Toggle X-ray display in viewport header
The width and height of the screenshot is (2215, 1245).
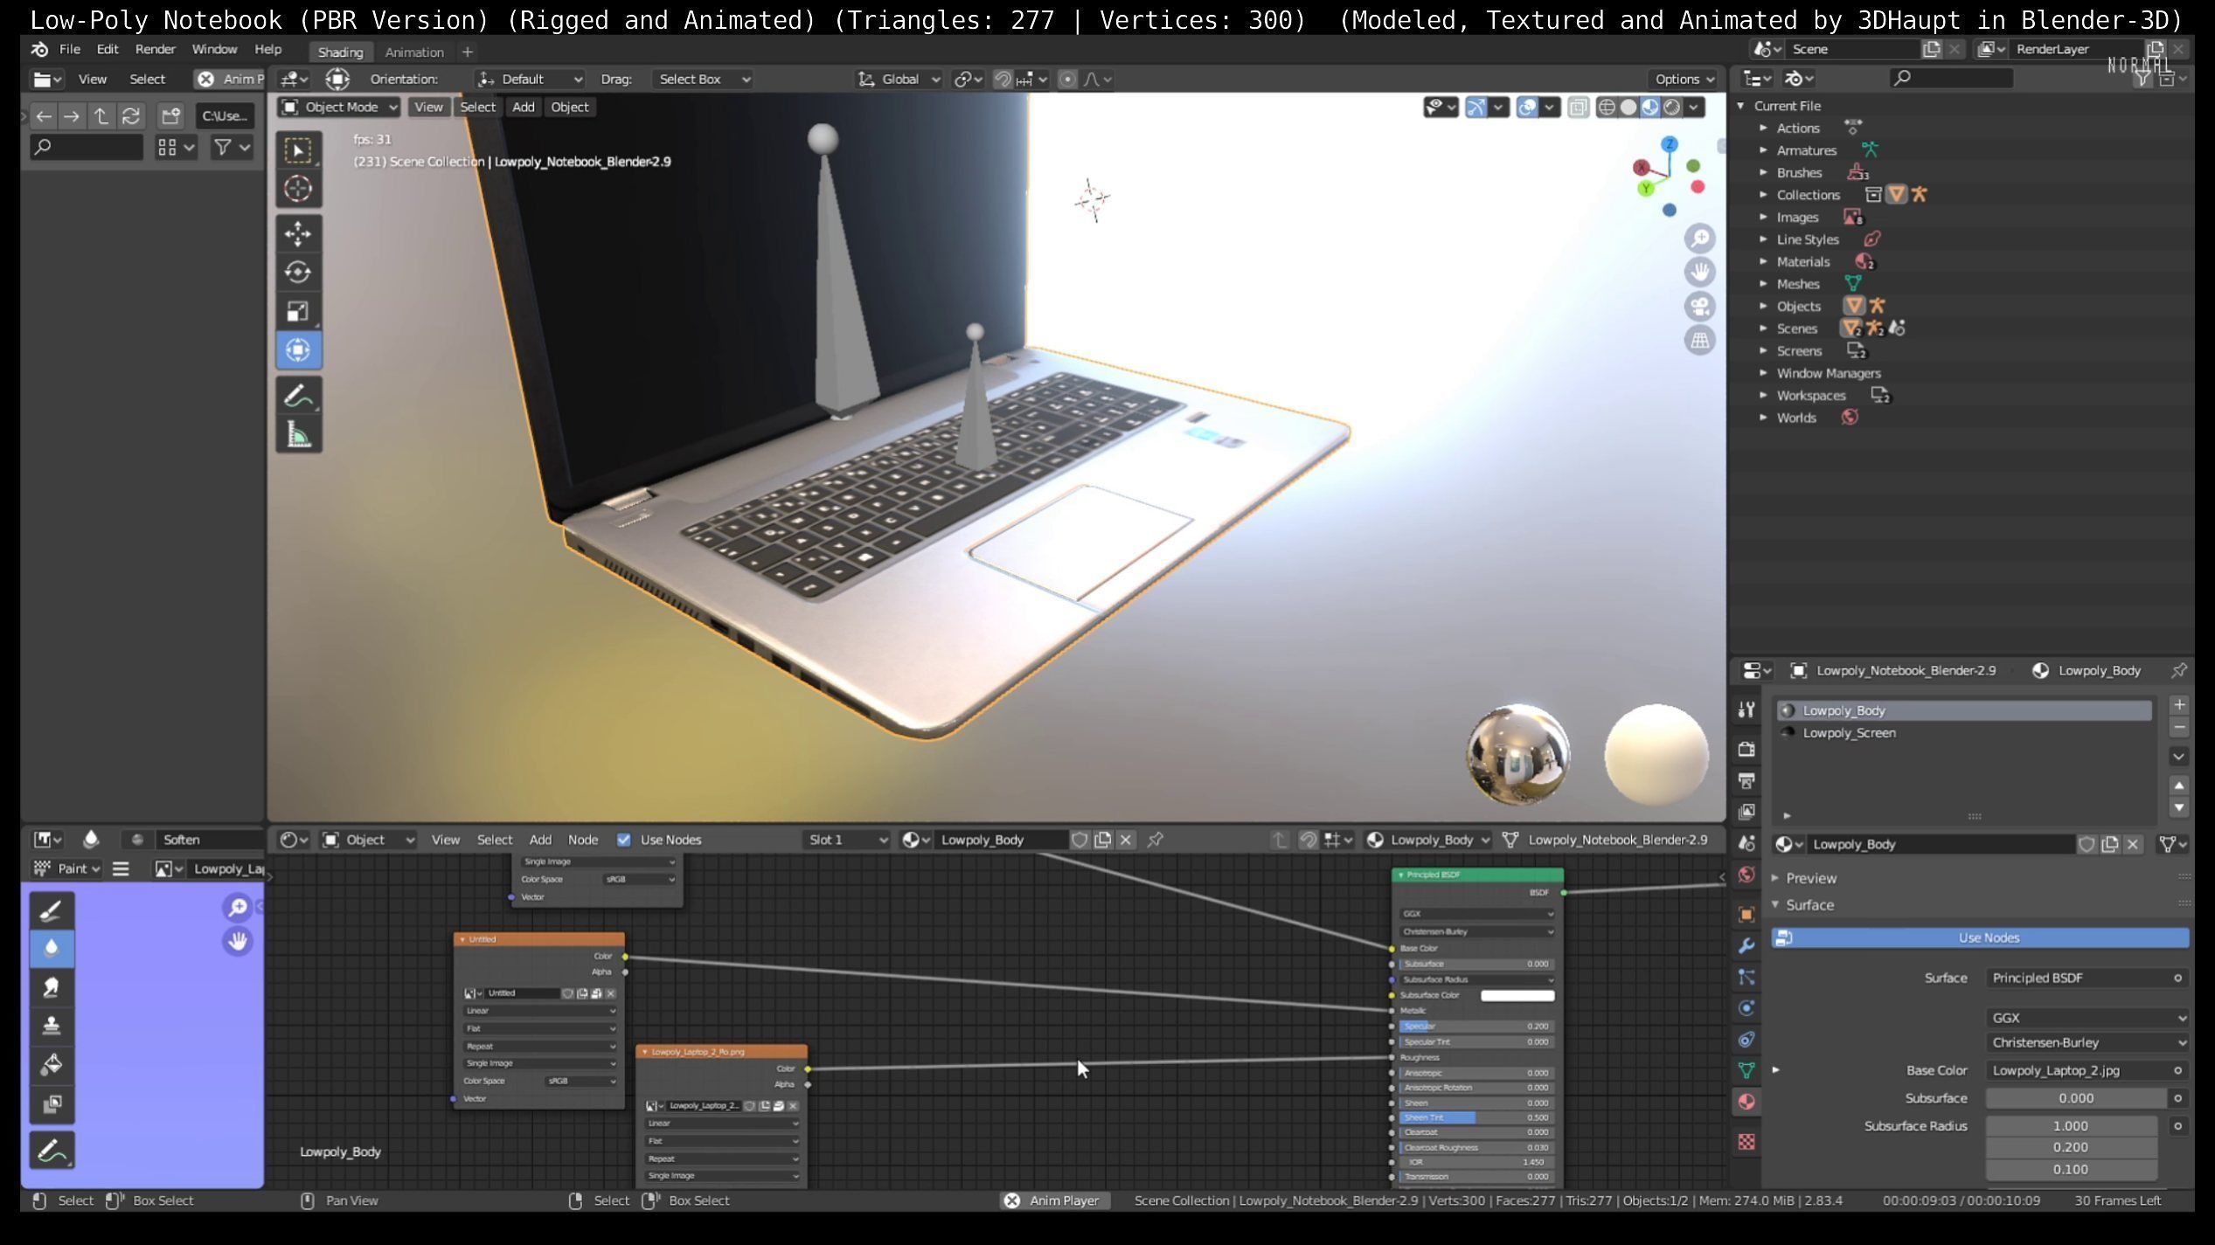point(1578,107)
